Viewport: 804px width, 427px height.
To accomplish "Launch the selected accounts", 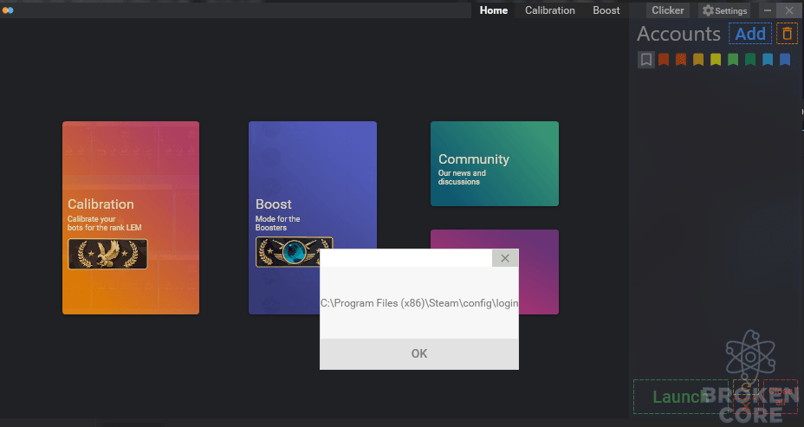I will tap(680, 397).
